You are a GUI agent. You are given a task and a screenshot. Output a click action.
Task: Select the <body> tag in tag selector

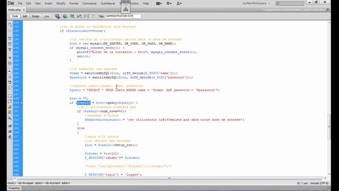pos(12,183)
